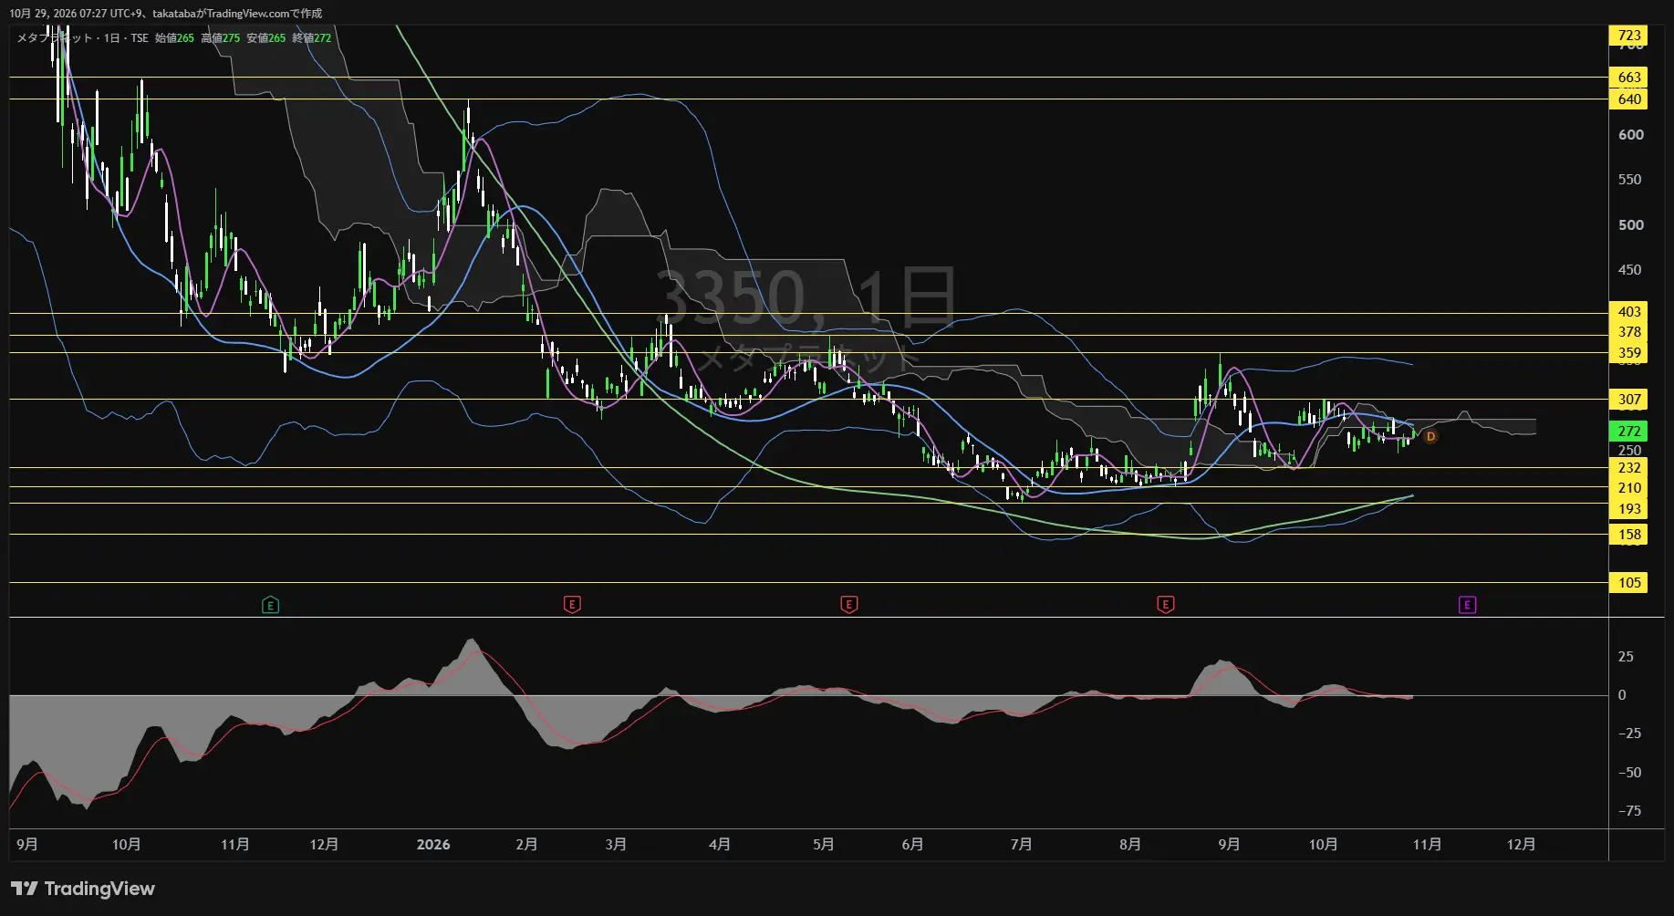The width and height of the screenshot is (1674, 916).
Task: Click the TradingView logo
Action: 83,889
